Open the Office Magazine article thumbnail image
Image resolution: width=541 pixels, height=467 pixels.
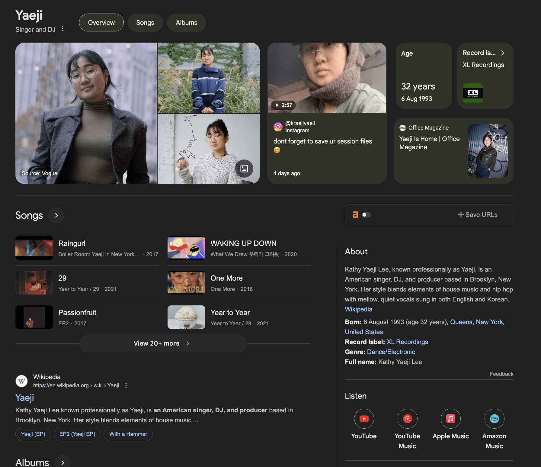tap(488, 151)
